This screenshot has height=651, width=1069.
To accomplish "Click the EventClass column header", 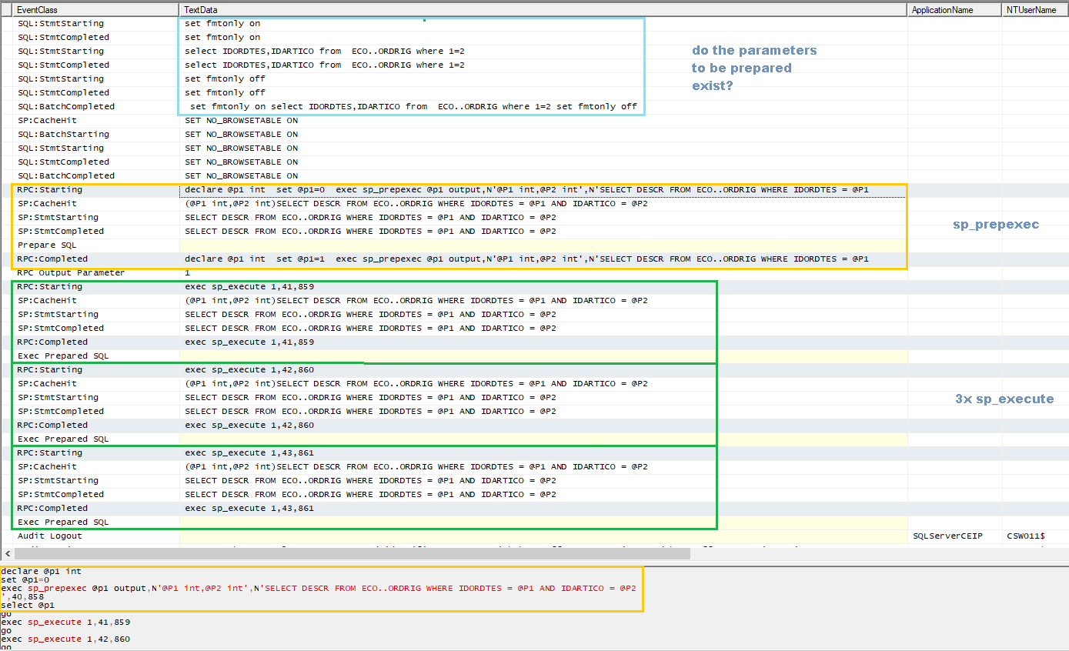I will click(48, 9).
